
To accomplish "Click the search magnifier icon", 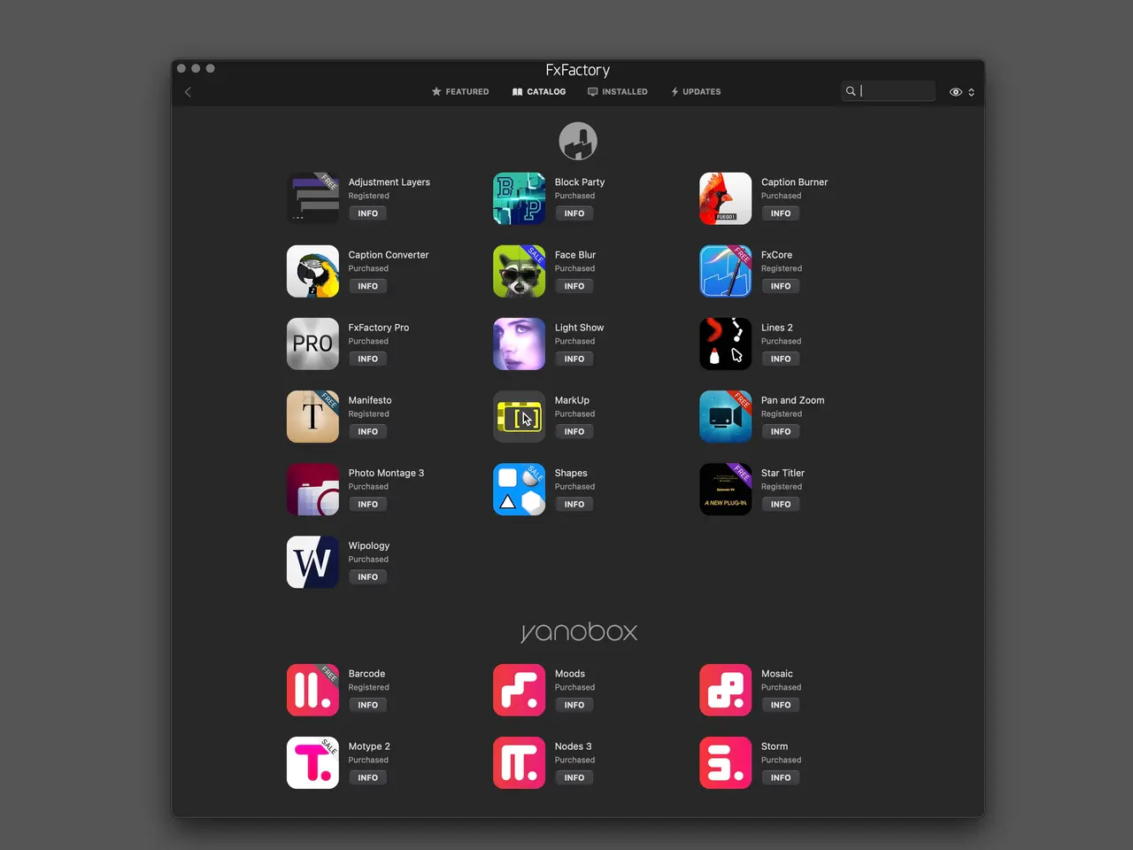I will [x=851, y=91].
